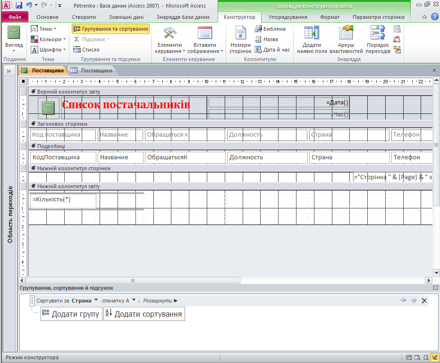The height and width of the screenshot is (363, 440).
Task: Toggle Стисло hide details option
Action: click(86, 50)
